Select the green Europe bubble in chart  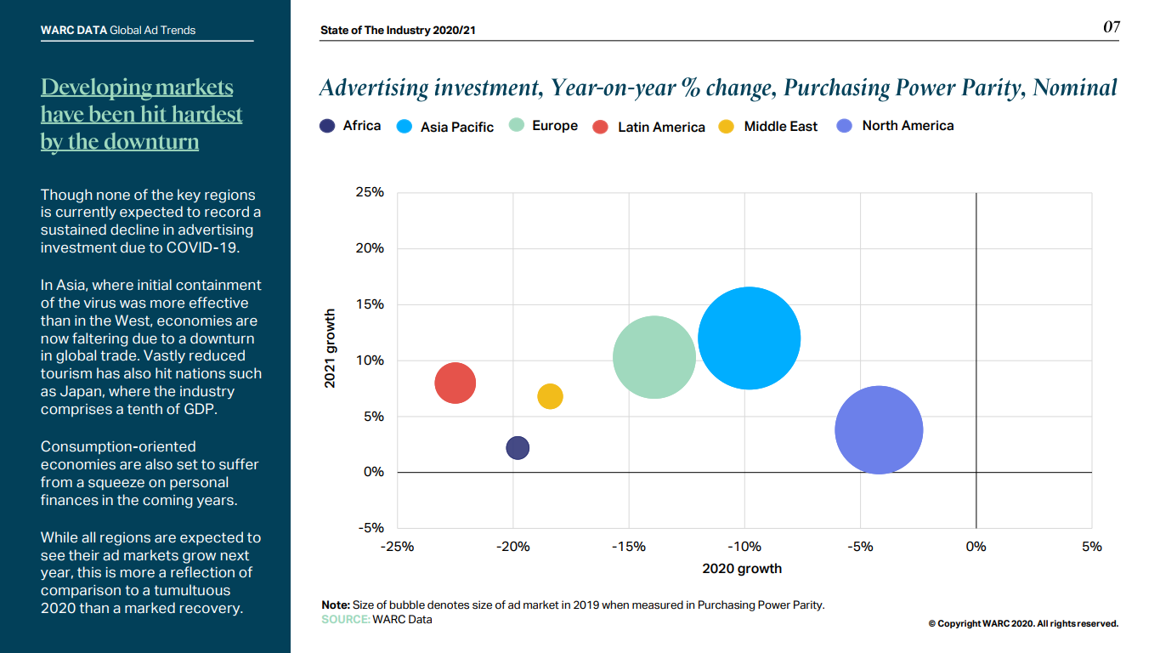[654, 357]
